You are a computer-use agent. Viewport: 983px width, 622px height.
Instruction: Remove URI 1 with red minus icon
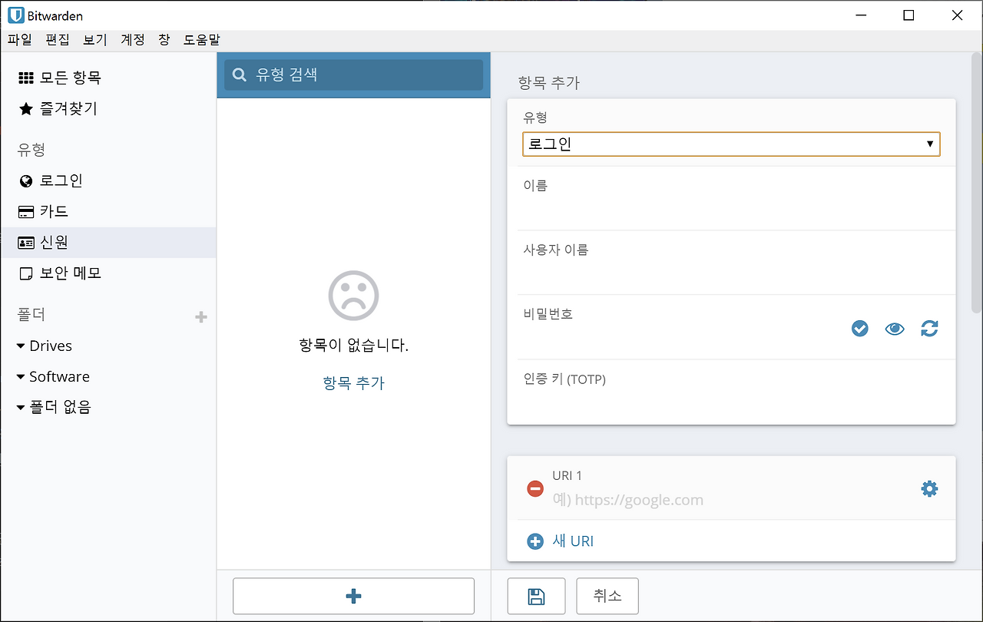pos(535,488)
